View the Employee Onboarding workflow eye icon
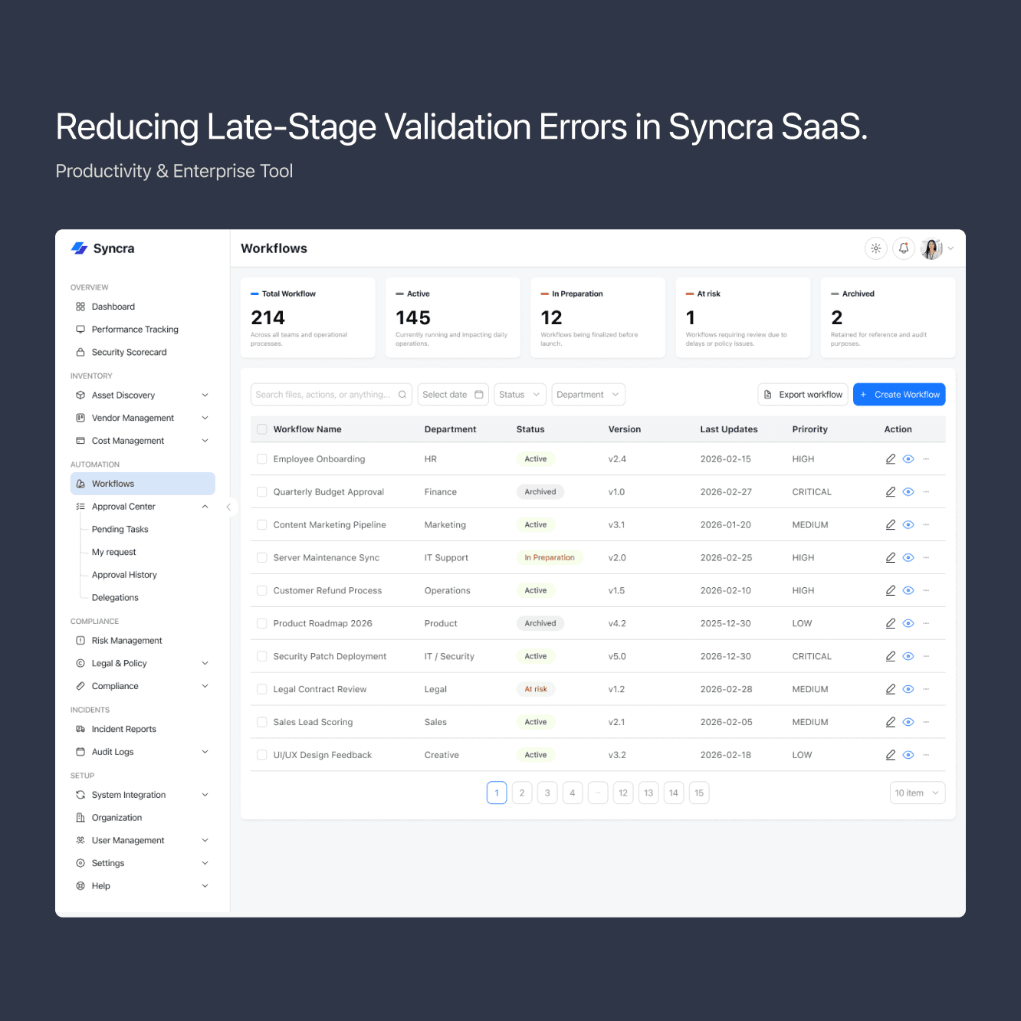 908,459
